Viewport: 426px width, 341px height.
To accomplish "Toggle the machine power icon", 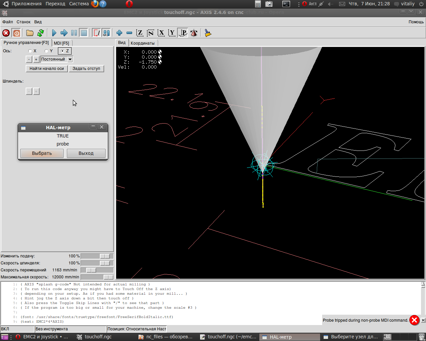I will (17, 33).
